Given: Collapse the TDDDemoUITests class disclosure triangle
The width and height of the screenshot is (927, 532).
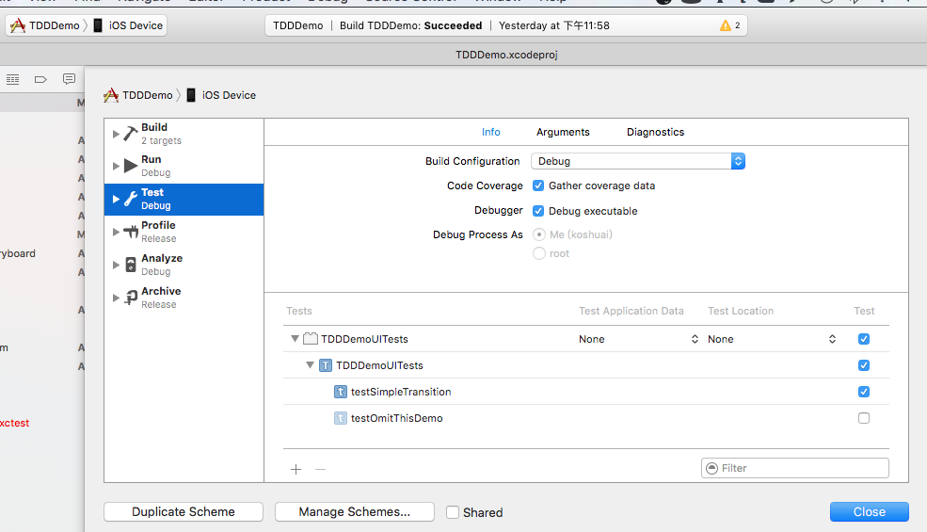Looking at the screenshot, I should pos(311,365).
